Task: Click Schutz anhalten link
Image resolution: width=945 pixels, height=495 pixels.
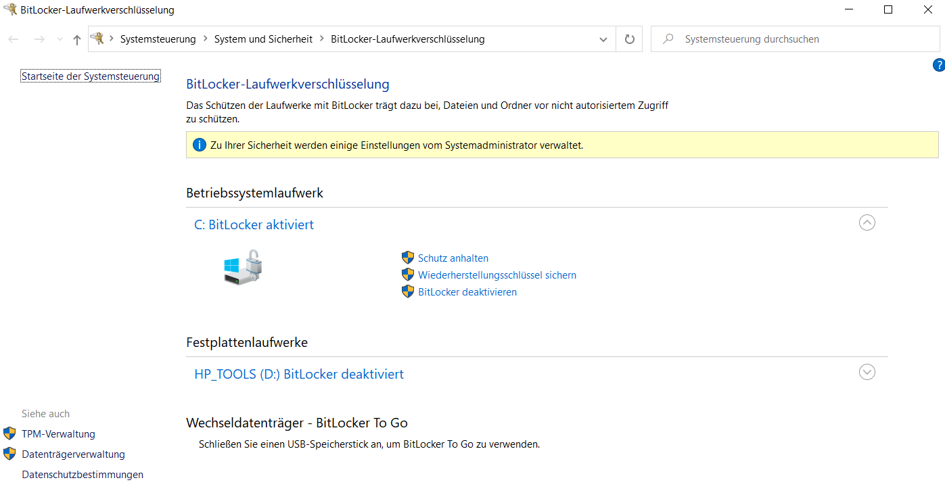Action: [453, 258]
